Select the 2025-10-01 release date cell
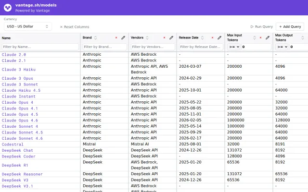This screenshot has width=308, height=192. click(x=201, y=90)
